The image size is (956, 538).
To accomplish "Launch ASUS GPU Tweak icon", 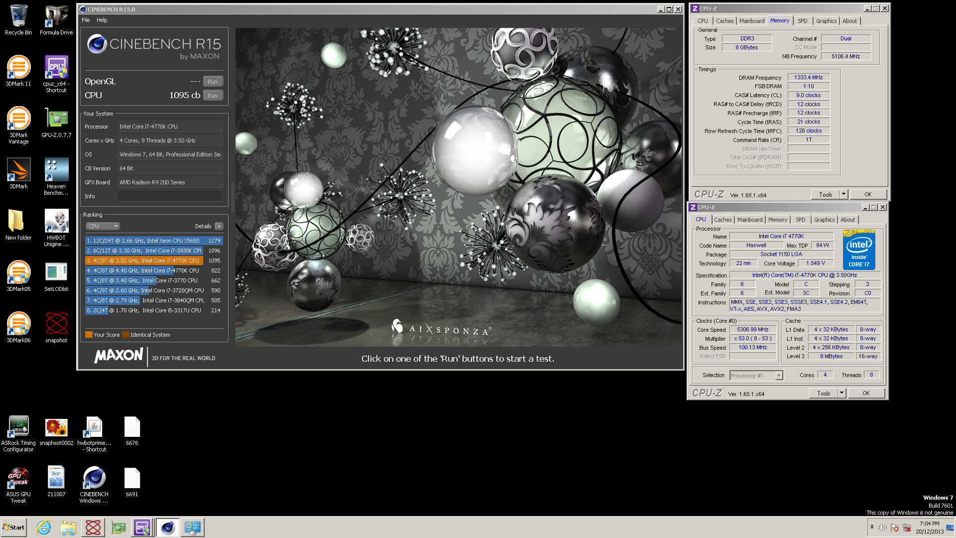I will 18,485.
